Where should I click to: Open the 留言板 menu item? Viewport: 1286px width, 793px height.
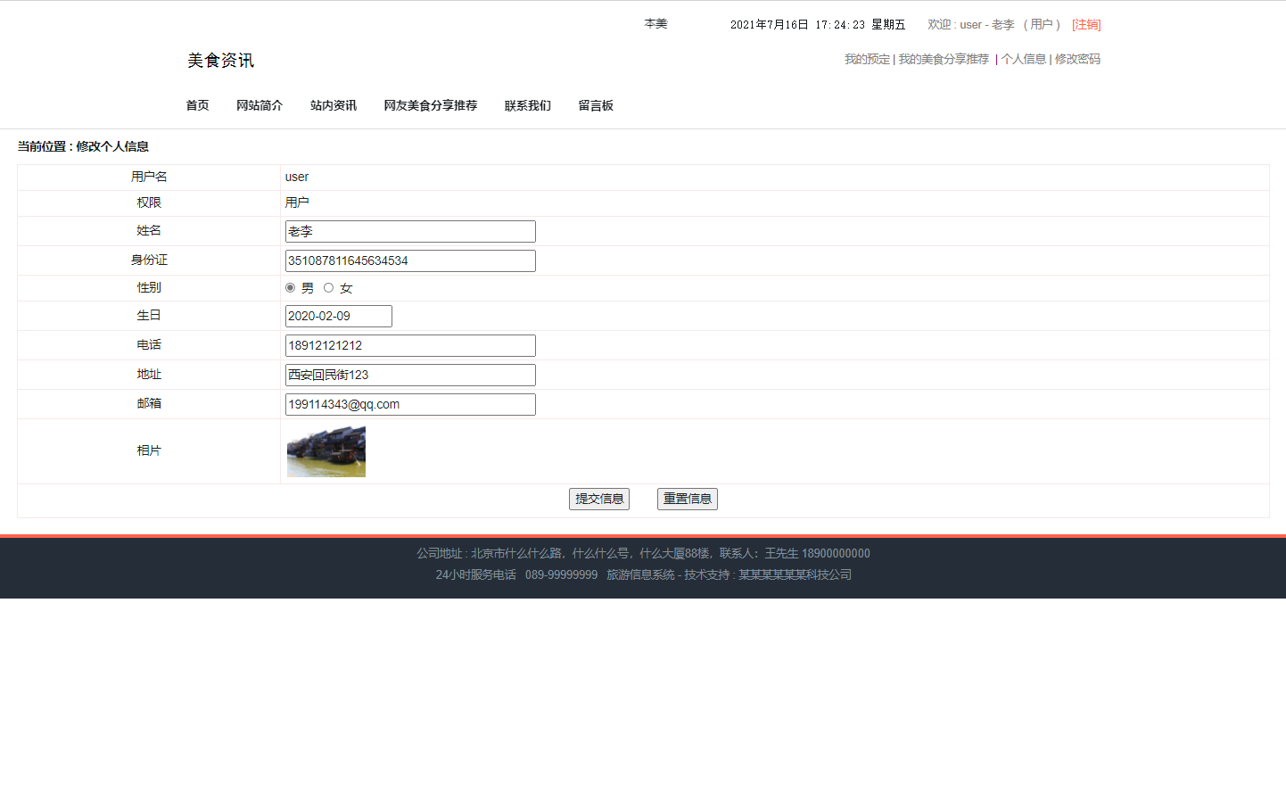coord(595,105)
